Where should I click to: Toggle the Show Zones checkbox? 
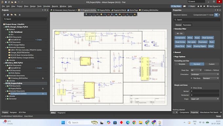point(192,88)
